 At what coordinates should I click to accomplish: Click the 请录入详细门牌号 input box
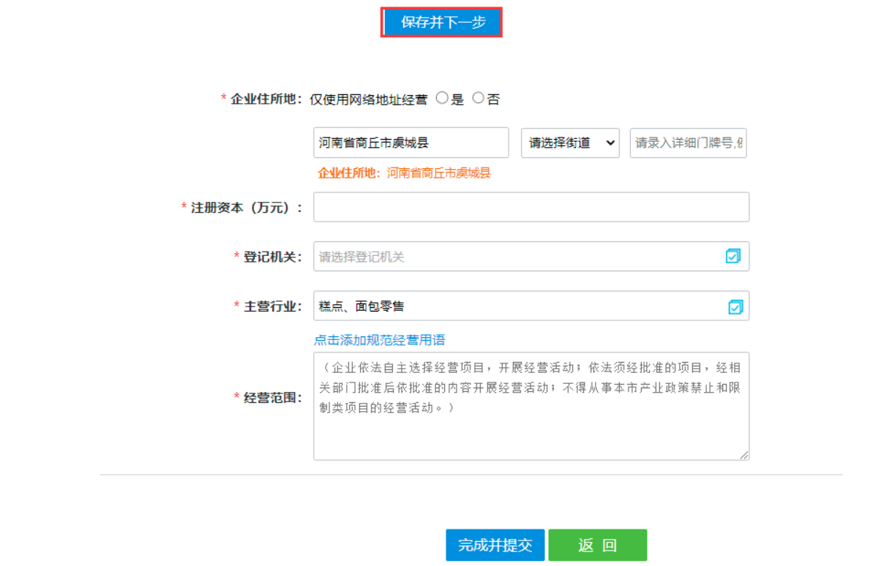[686, 143]
